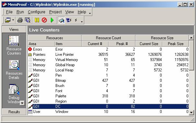Click the GDI Pen row brush icon
Screen dimensions: 196x123
30,75
